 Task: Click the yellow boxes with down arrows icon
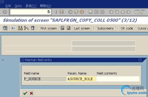(20, 28)
